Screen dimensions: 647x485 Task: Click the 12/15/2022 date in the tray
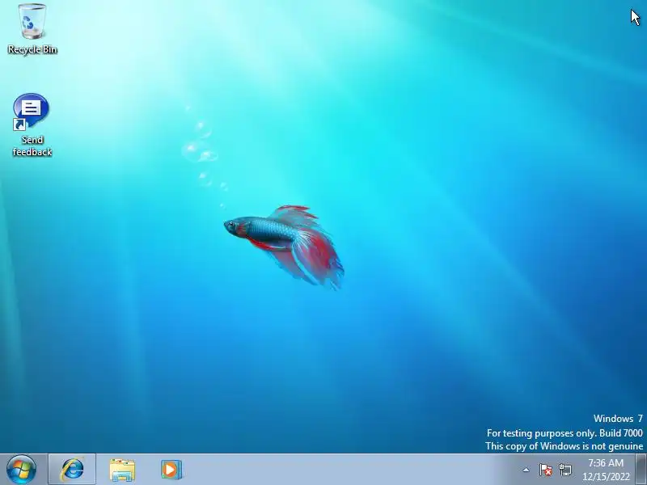tap(606, 476)
